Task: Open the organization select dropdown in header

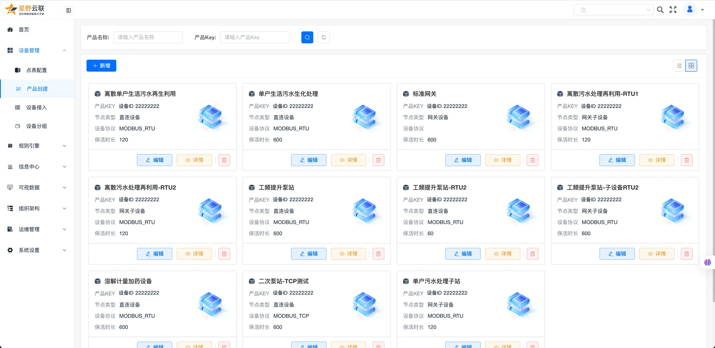Action: (x=613, y=10)
